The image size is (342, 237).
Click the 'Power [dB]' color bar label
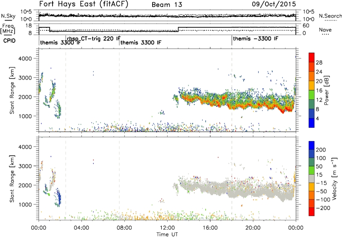point(327,90)
